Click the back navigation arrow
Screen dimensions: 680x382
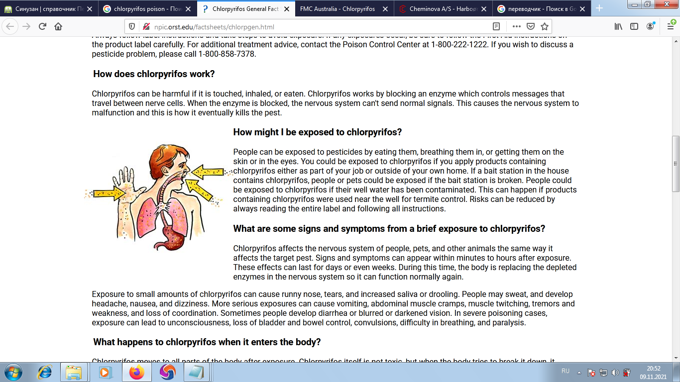(x=11, y=27)
